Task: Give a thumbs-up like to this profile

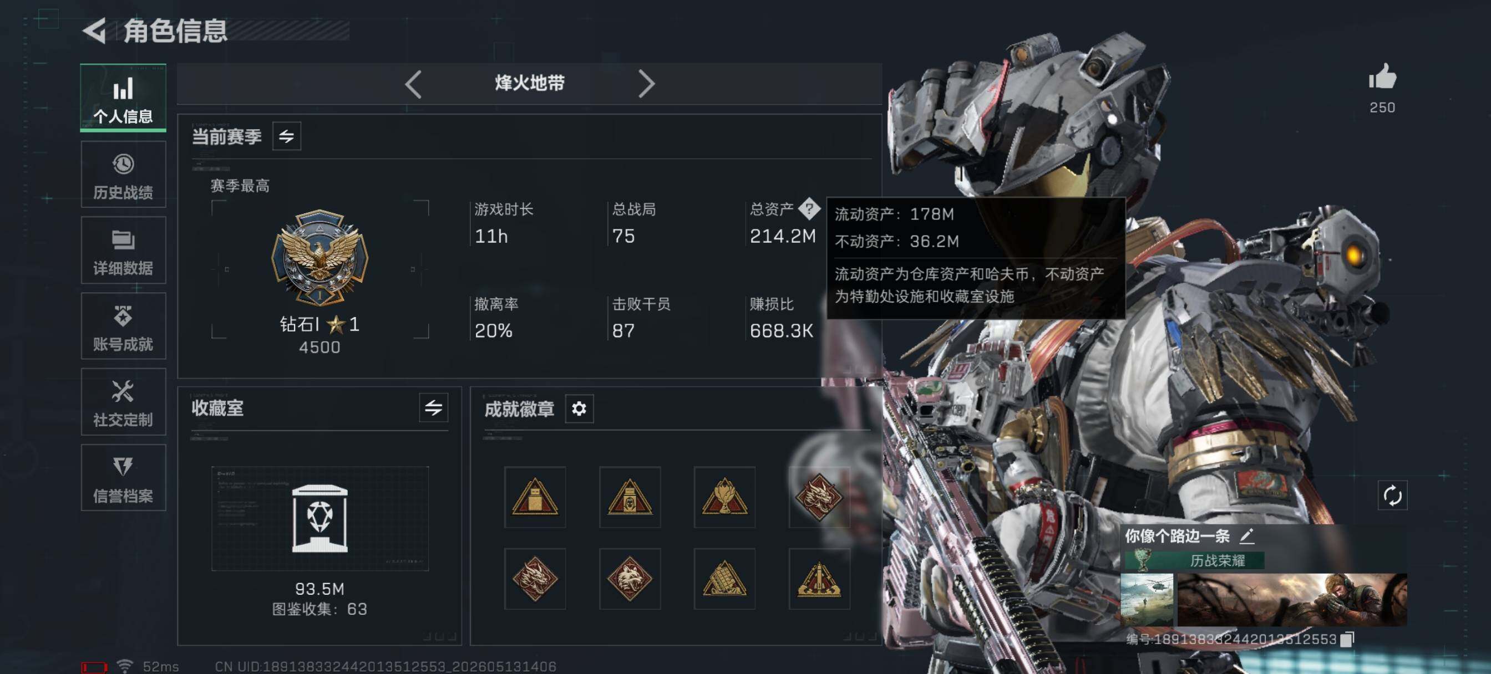Action: tap(1382, 77)
